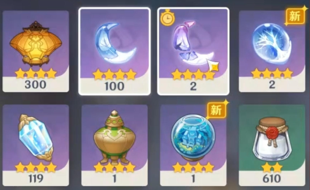Select the glass globe with blue castle
Viewport: 310px width, 190px height.
click(193, 145)
